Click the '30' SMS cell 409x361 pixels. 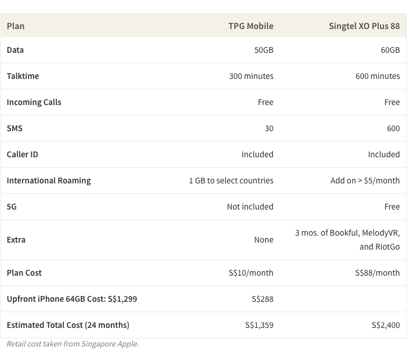(x=269, y=128)
